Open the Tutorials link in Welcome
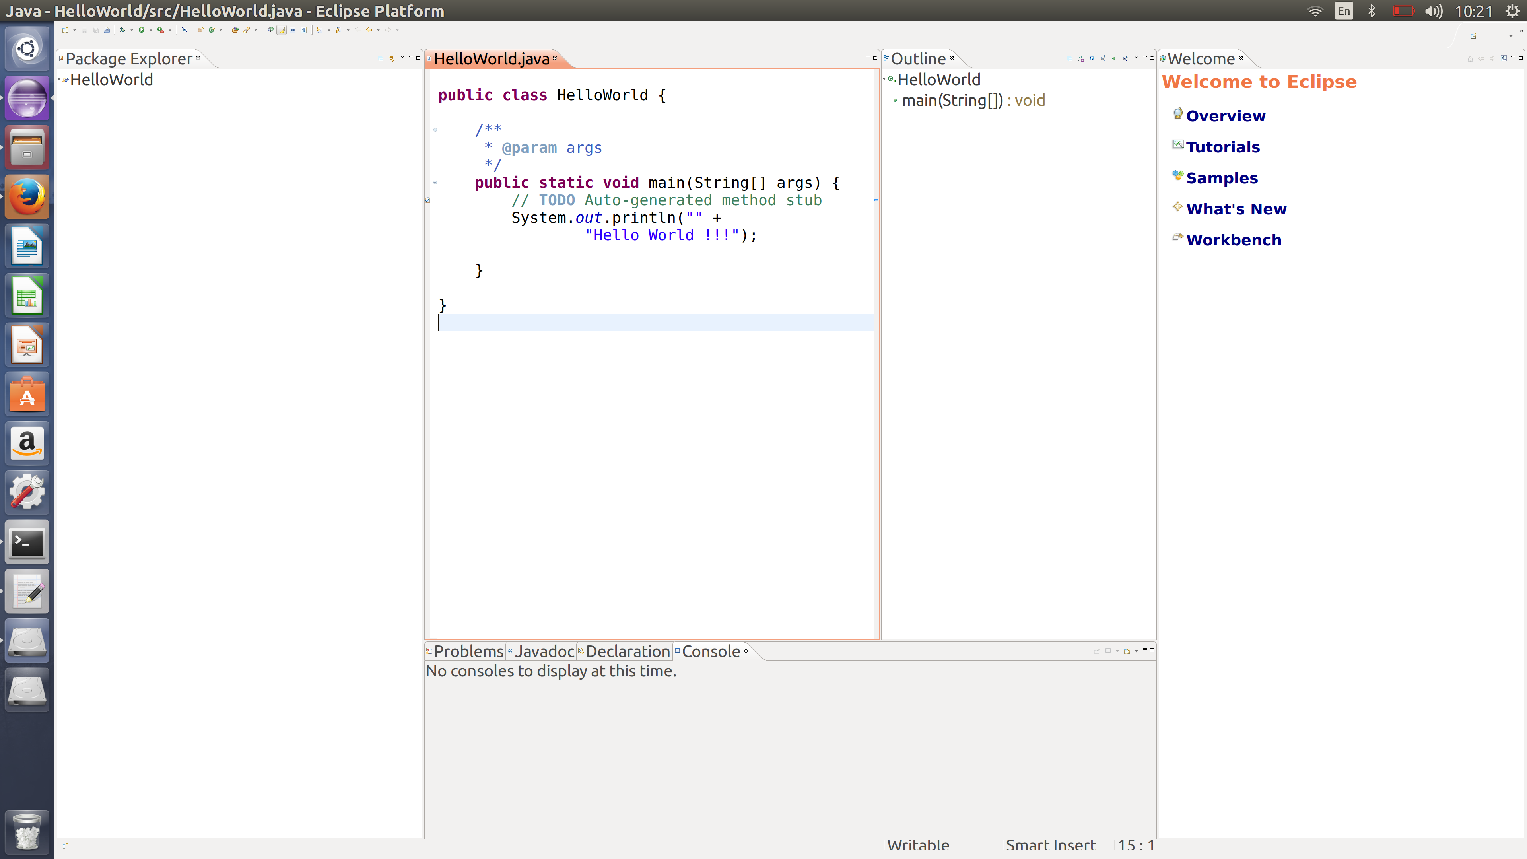This screenshot has height=859, width=1527. point(1222,147)
